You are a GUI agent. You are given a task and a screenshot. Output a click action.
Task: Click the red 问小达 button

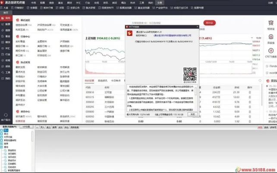tap(209, 22)
